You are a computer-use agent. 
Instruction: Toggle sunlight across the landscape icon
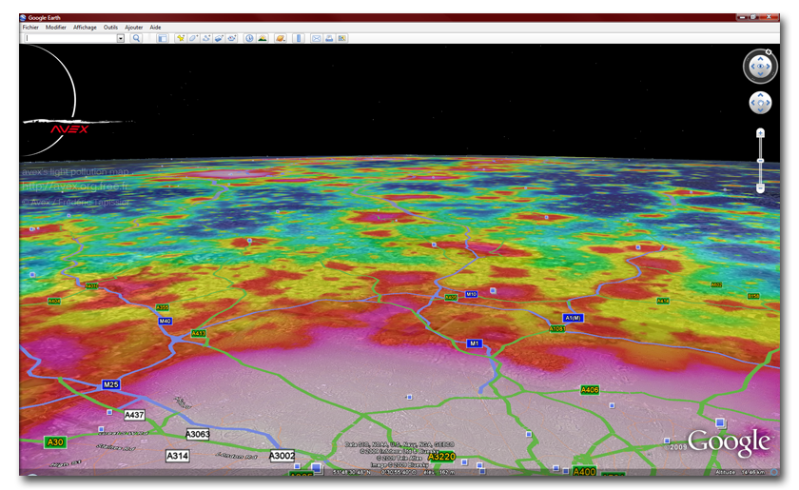pyautogui.click(x=263, y=38)
